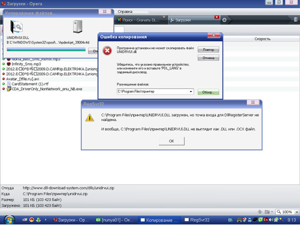Viewport: 300px width, 225px height.
Task: Open the dropdown arrow beside the camera icon
Action: [272, 212]
